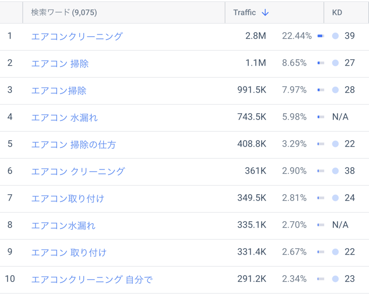
Task: Open the エアコン 取り付け keyword in row 9
Action: (x=68, y=252)
